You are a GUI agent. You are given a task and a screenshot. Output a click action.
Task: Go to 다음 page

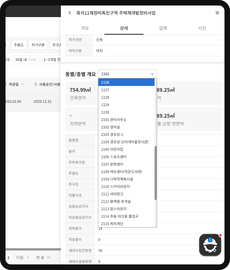pyautogui.click(x=23, y=257)
